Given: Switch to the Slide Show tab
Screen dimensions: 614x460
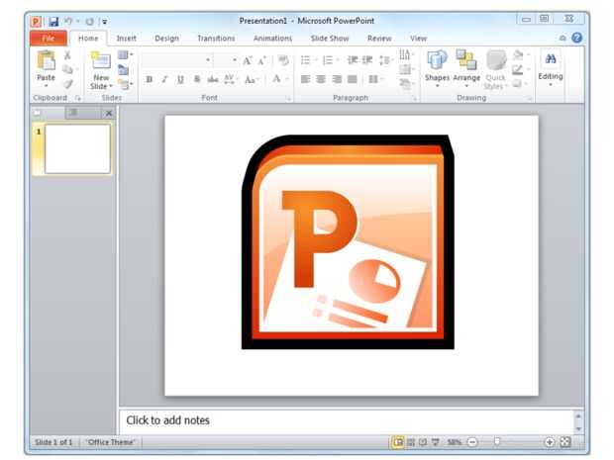Looking at the screenshot, I should 330,38.
